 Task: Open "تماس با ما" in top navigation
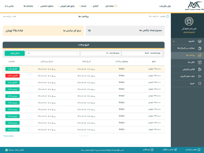9,6
